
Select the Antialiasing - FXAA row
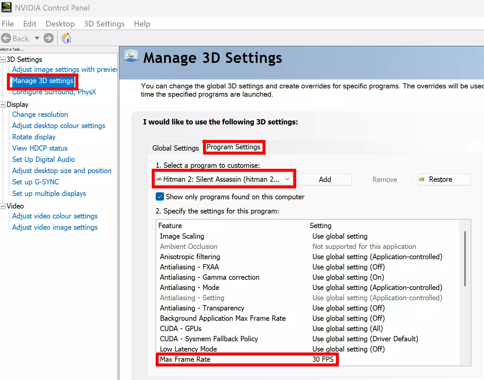point(307,267)
